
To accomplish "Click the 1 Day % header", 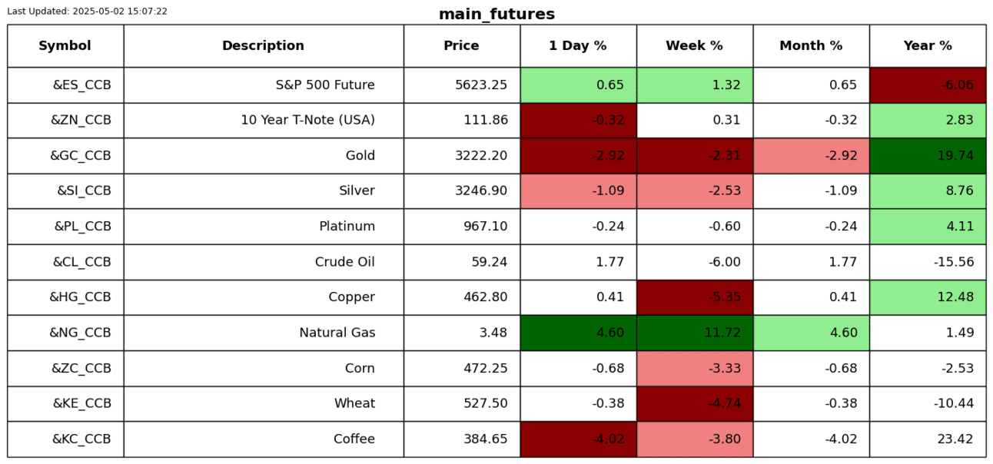I will pyautogui.click(x=578, y=46).
